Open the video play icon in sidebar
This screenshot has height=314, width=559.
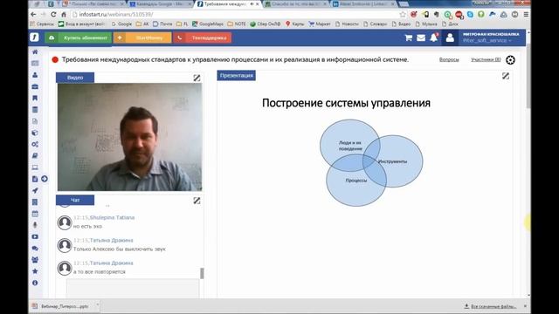pyautogui.click(x=35, y=236)
